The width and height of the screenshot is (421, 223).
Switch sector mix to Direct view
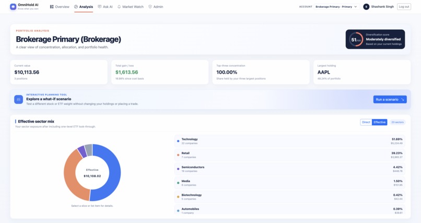(x=366, y=122)
